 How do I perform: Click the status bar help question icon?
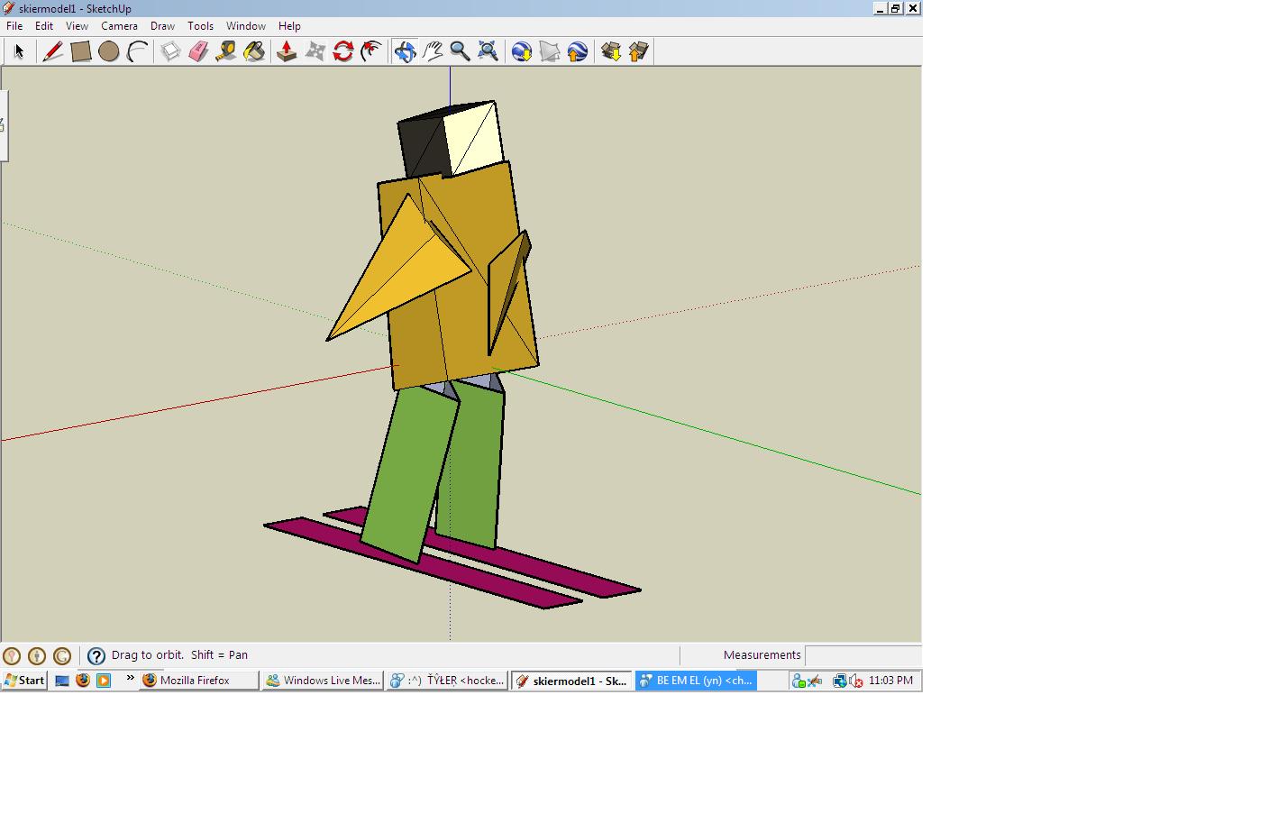[x=96, y=656]
